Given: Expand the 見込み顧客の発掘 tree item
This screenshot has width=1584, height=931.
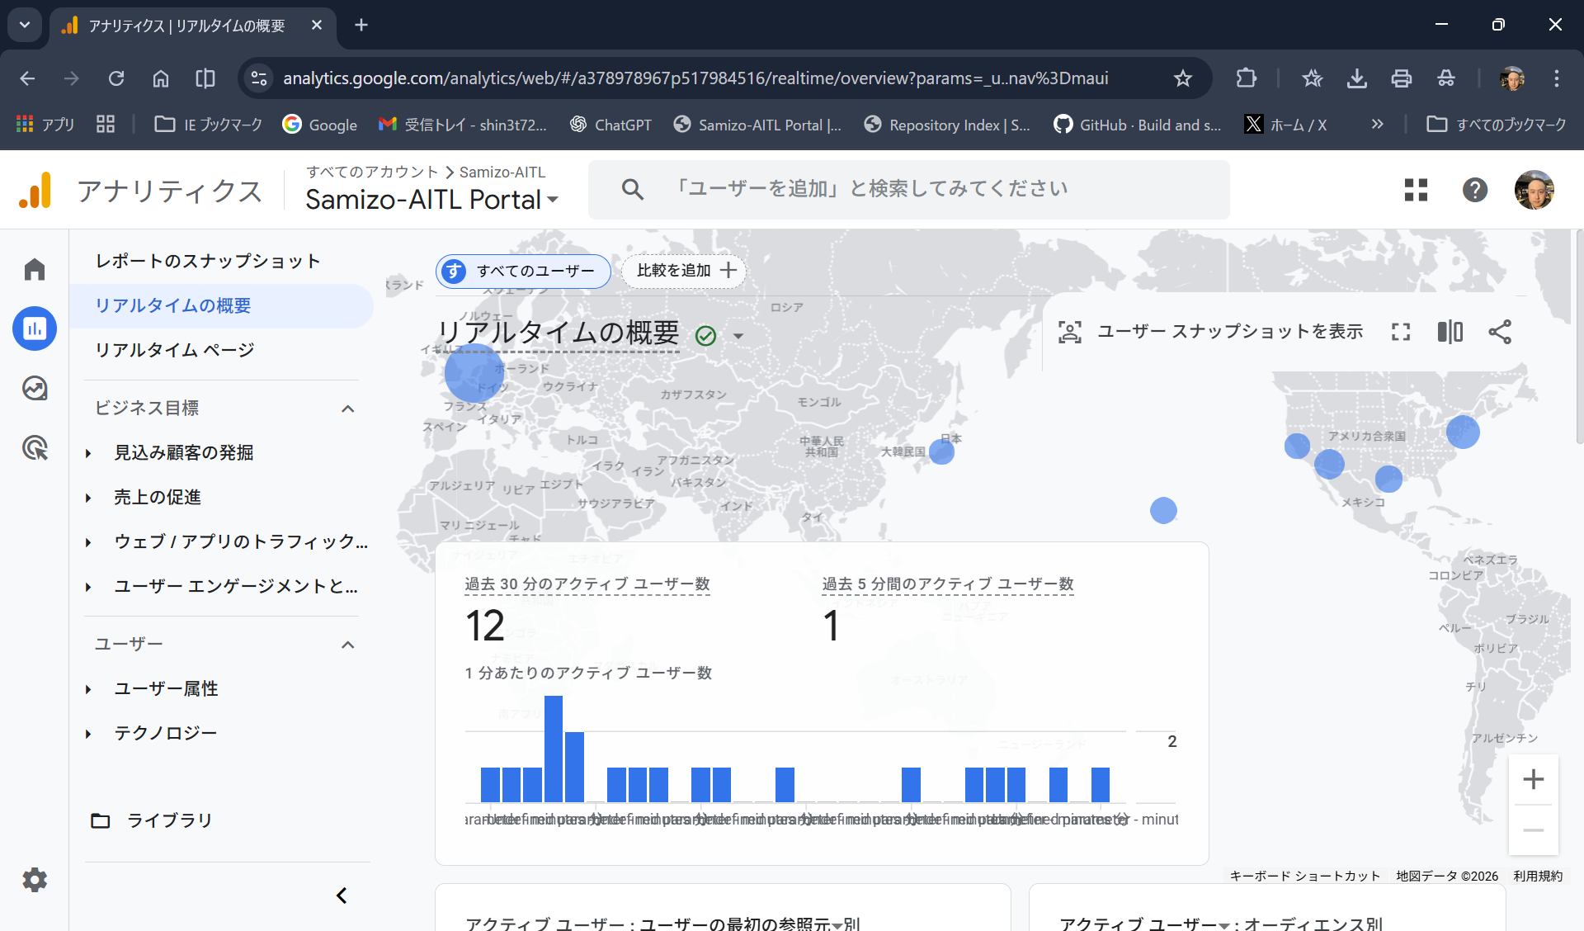Looking at the screenshot, I should click(x=88, y=453).
